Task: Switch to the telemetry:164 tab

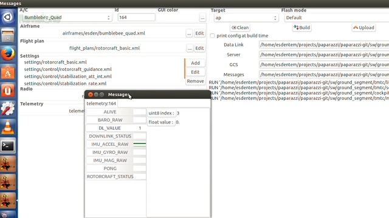Action: (x=102, y=104)
